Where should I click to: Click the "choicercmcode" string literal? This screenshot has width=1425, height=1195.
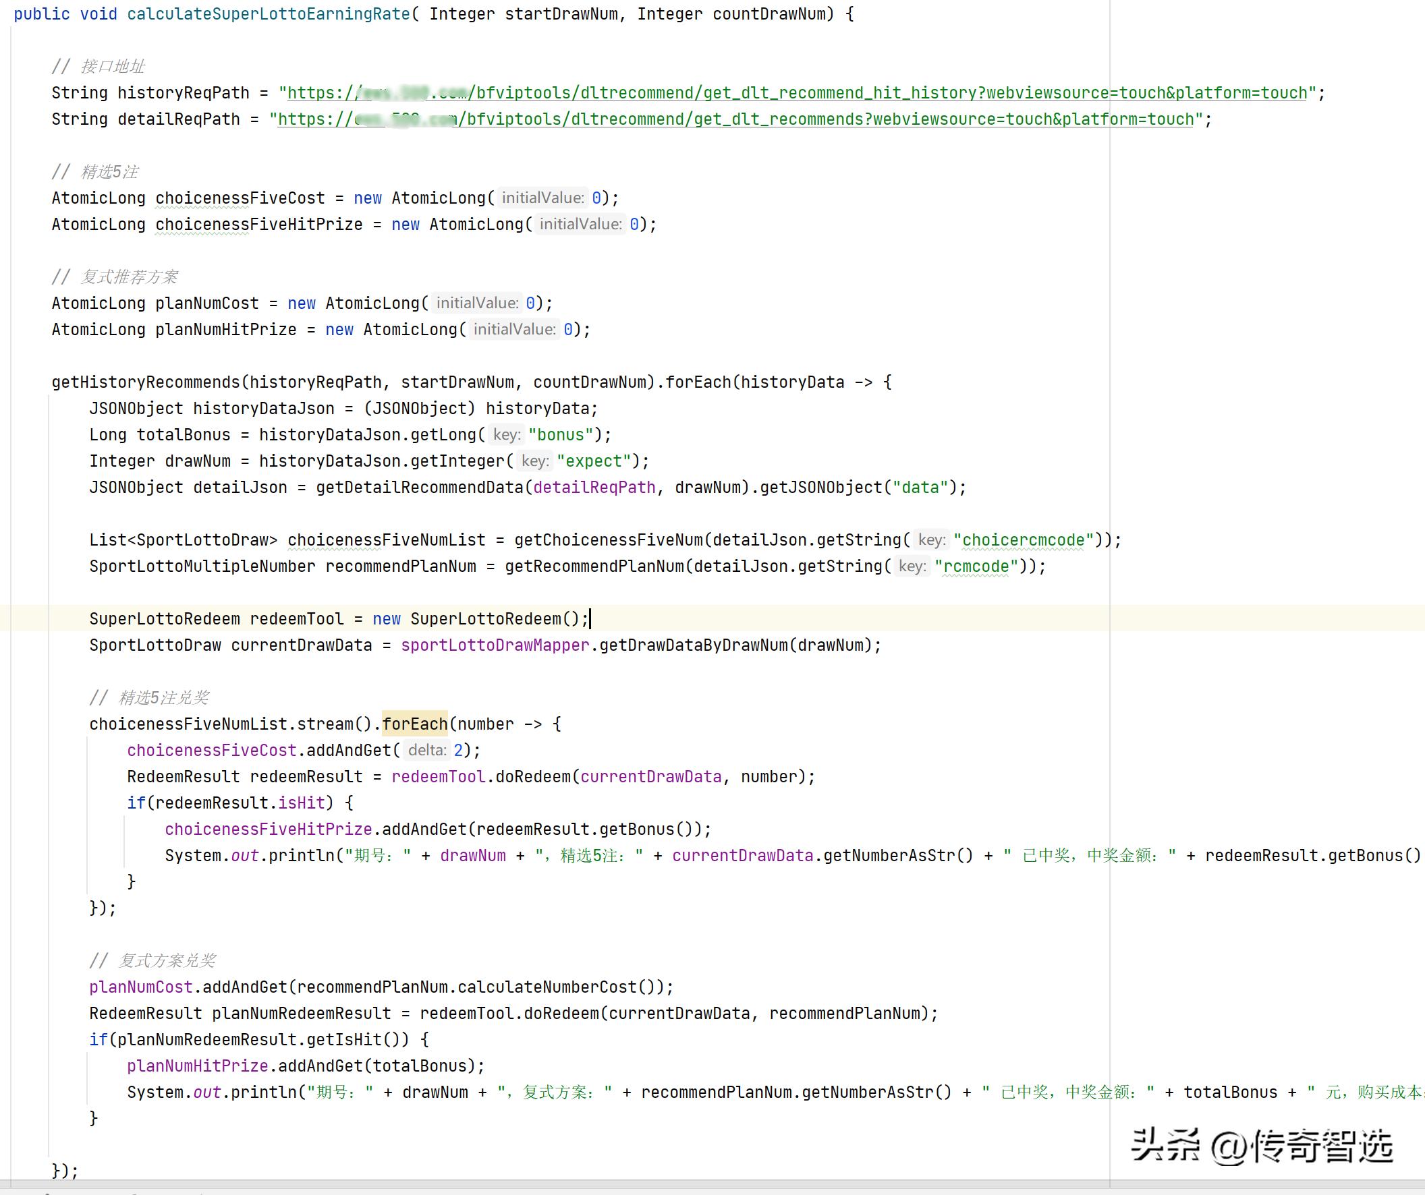pos(1024,540)
